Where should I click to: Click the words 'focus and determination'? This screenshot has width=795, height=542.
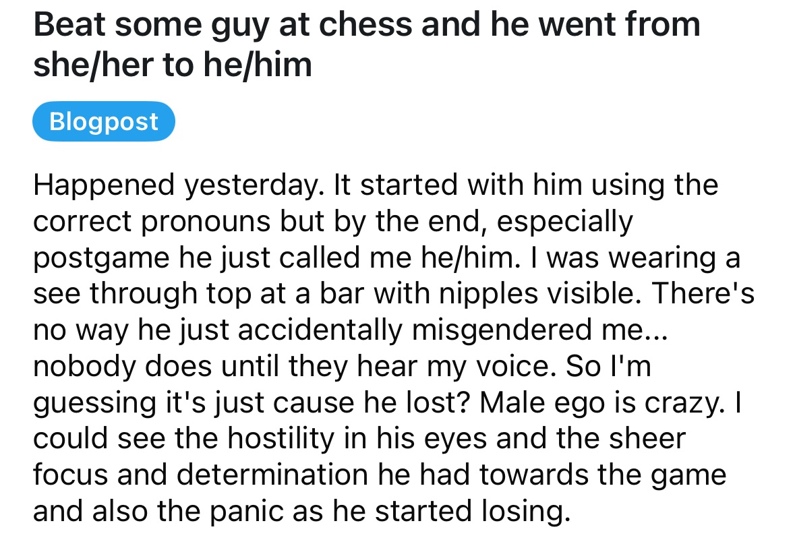click(x=200, y=475)
